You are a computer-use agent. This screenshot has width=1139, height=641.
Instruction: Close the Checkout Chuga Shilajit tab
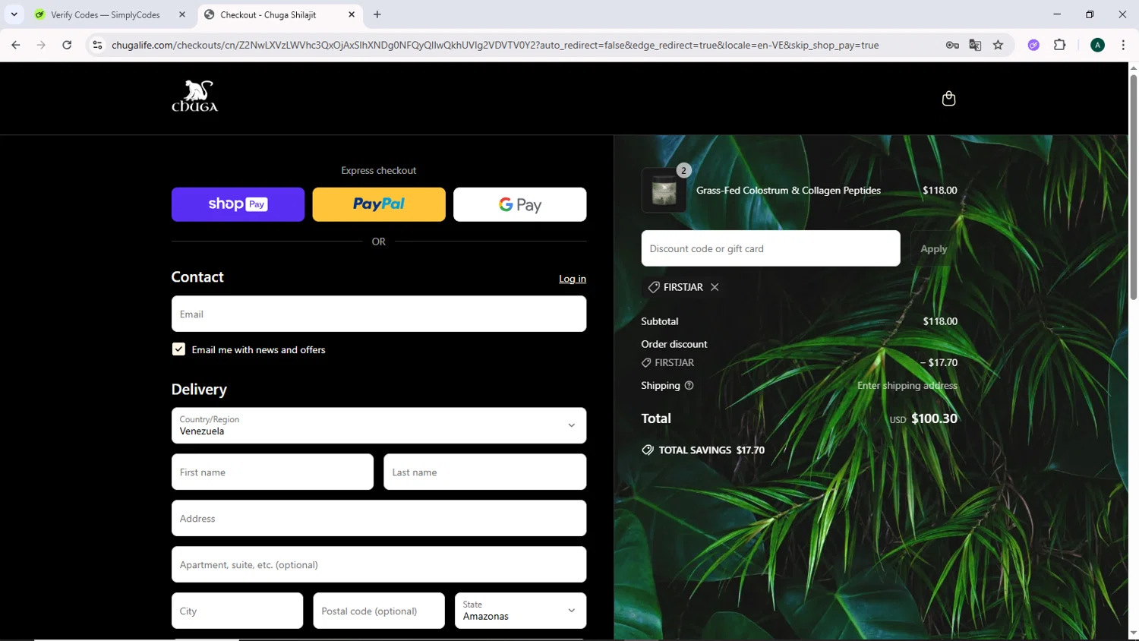tap(352, 14)
